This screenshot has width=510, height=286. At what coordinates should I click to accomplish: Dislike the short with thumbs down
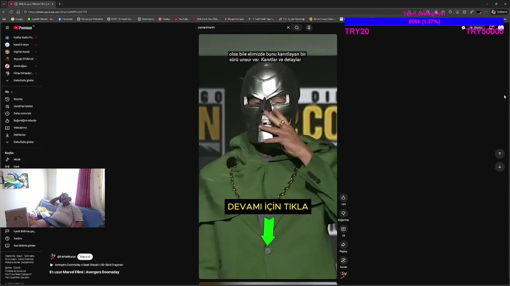point(343,213)
